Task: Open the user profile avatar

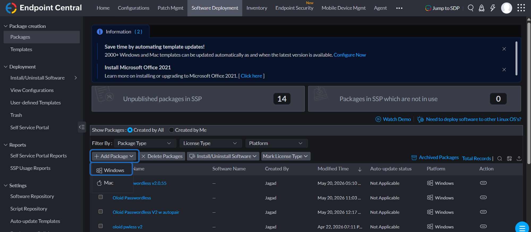Action: pyautogui.click(x=506, y=8)
